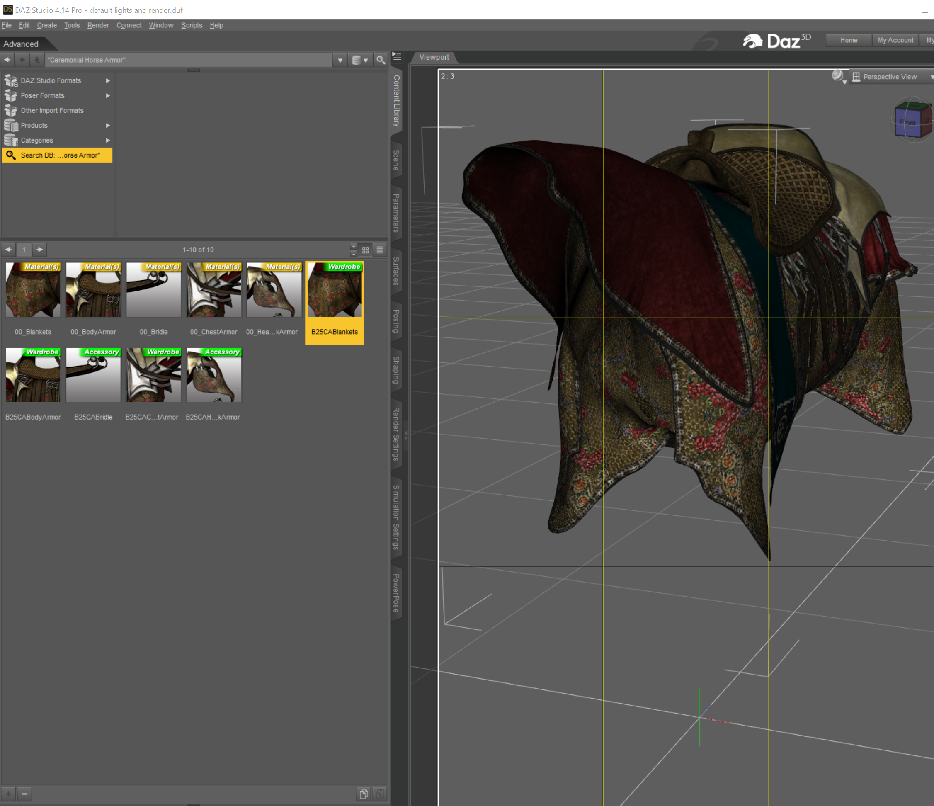This screenshot has width=934, height=806.
Task: Go to next results page arrow
Action: pos(40,249)
